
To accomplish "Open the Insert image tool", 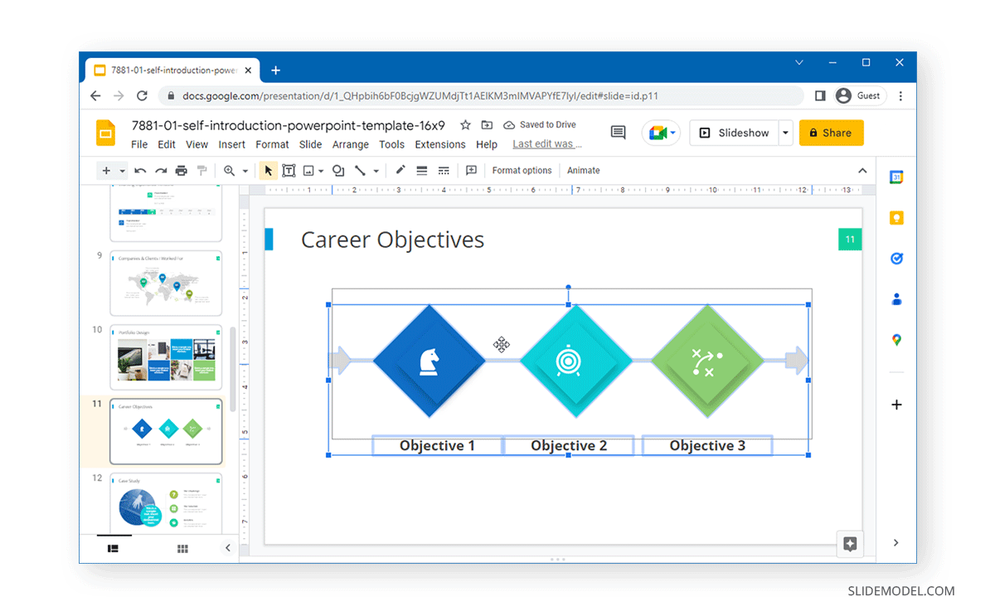I will (x=308, y=170).
